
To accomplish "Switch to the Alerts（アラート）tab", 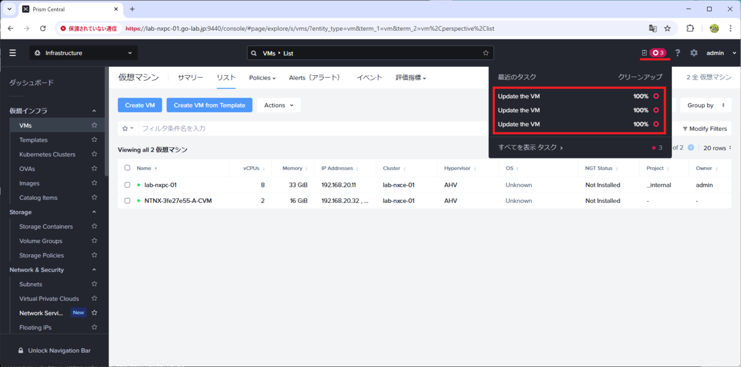I will pyautogui.click(x=315, y=78).
